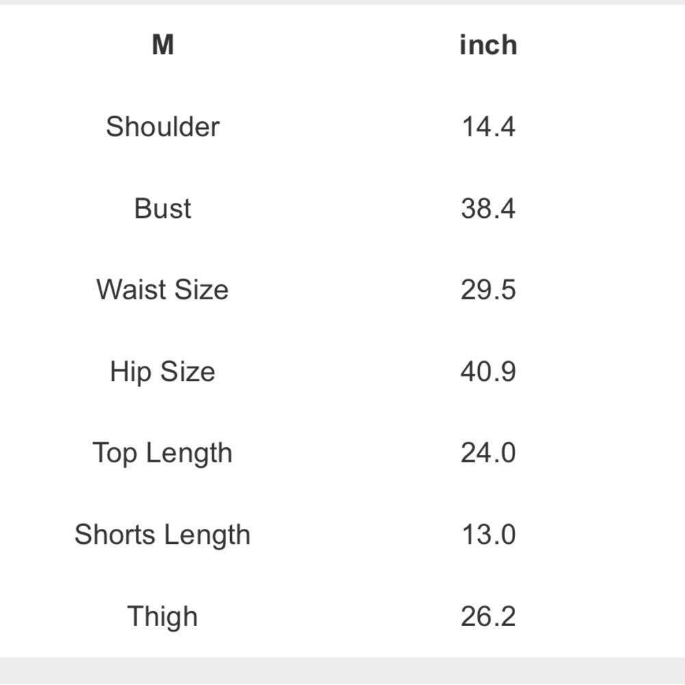
Task: Click the Bust measurement 38.4
Action: point(488,208)
